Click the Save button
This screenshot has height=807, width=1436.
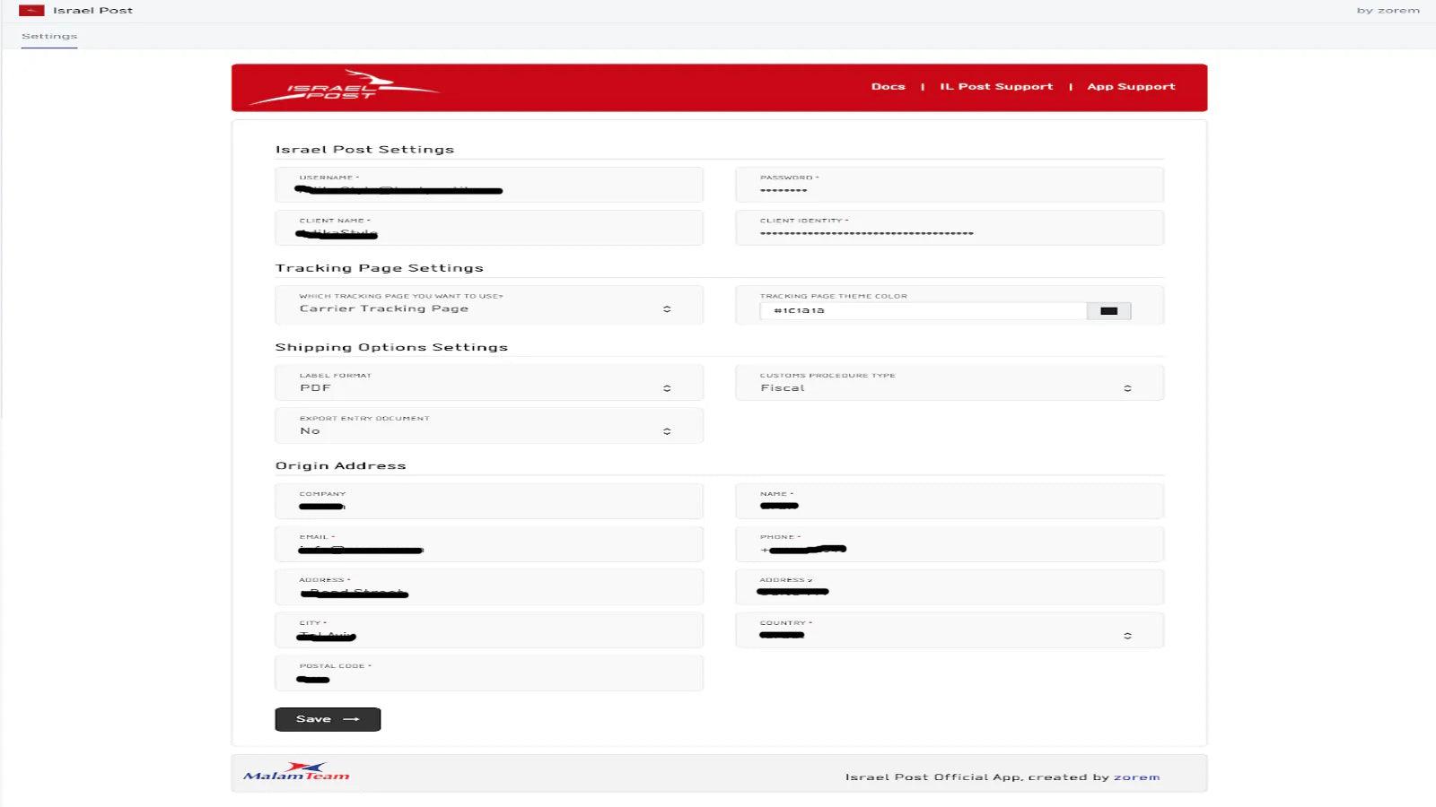[327, 718]
